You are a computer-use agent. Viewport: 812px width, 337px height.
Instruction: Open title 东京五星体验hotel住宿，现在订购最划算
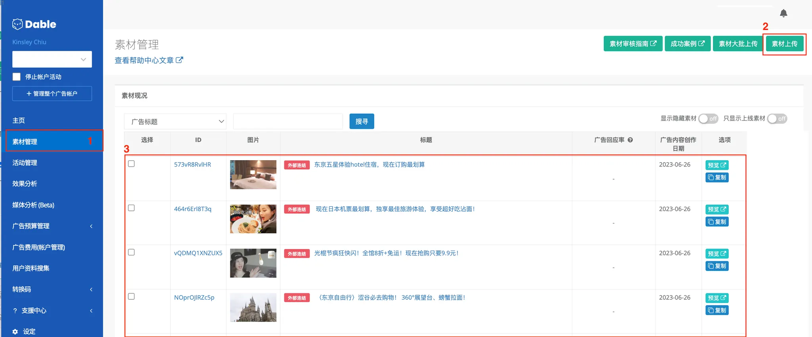(370, 165)
